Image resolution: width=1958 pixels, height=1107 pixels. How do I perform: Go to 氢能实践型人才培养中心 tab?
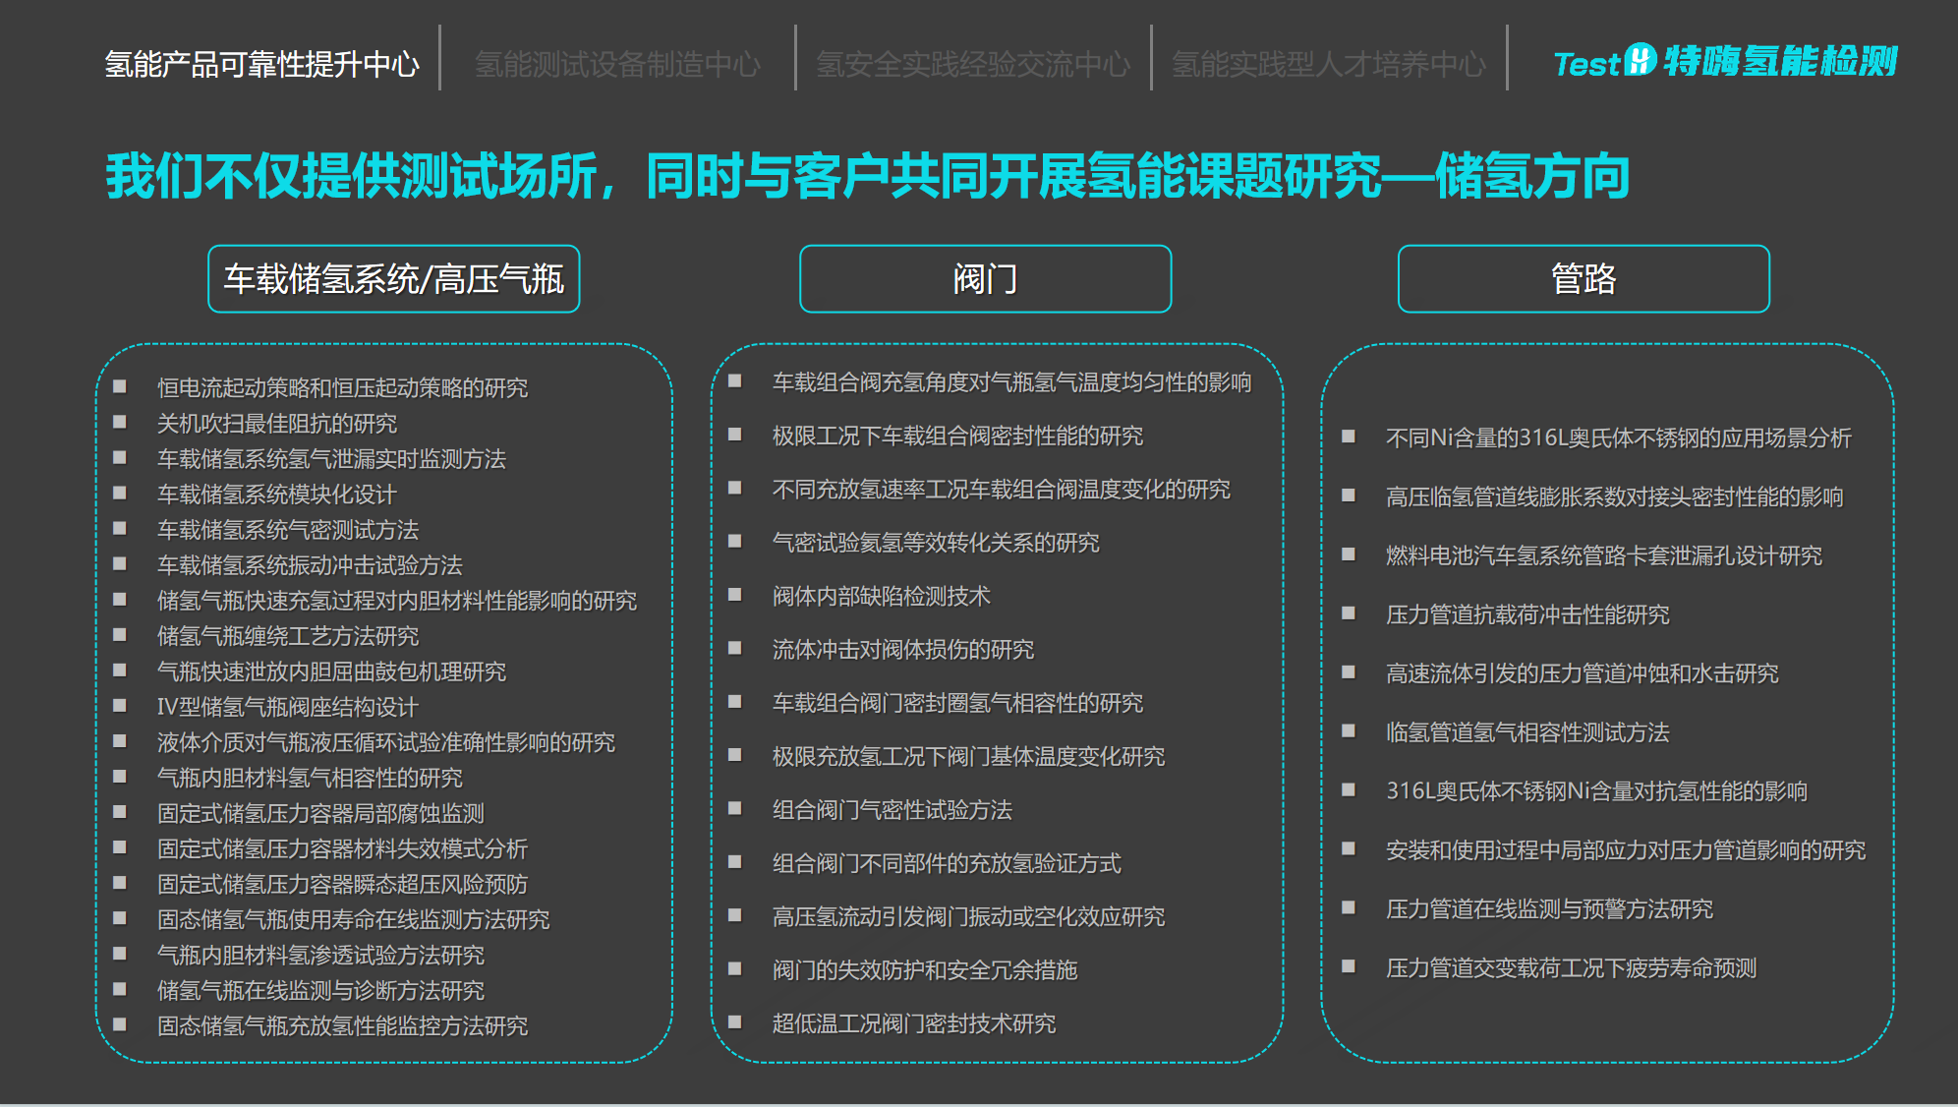coord(1328,65)
